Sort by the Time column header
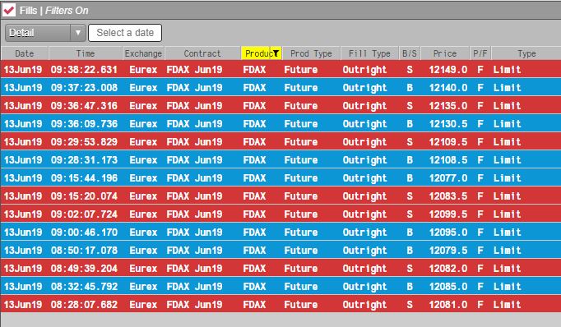Viewport: 561px width, 327px height. 86,53
